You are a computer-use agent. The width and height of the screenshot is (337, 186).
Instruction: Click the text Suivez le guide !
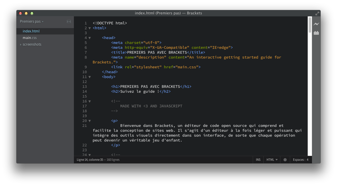tap(140, 91)
